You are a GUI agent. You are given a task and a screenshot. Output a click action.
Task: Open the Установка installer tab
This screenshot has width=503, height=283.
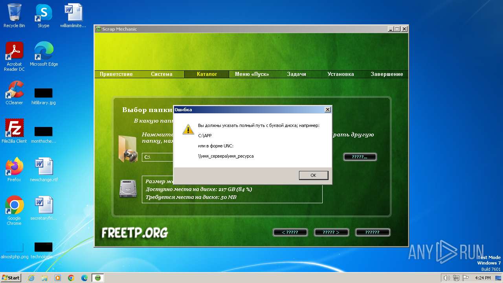(341, 74)
